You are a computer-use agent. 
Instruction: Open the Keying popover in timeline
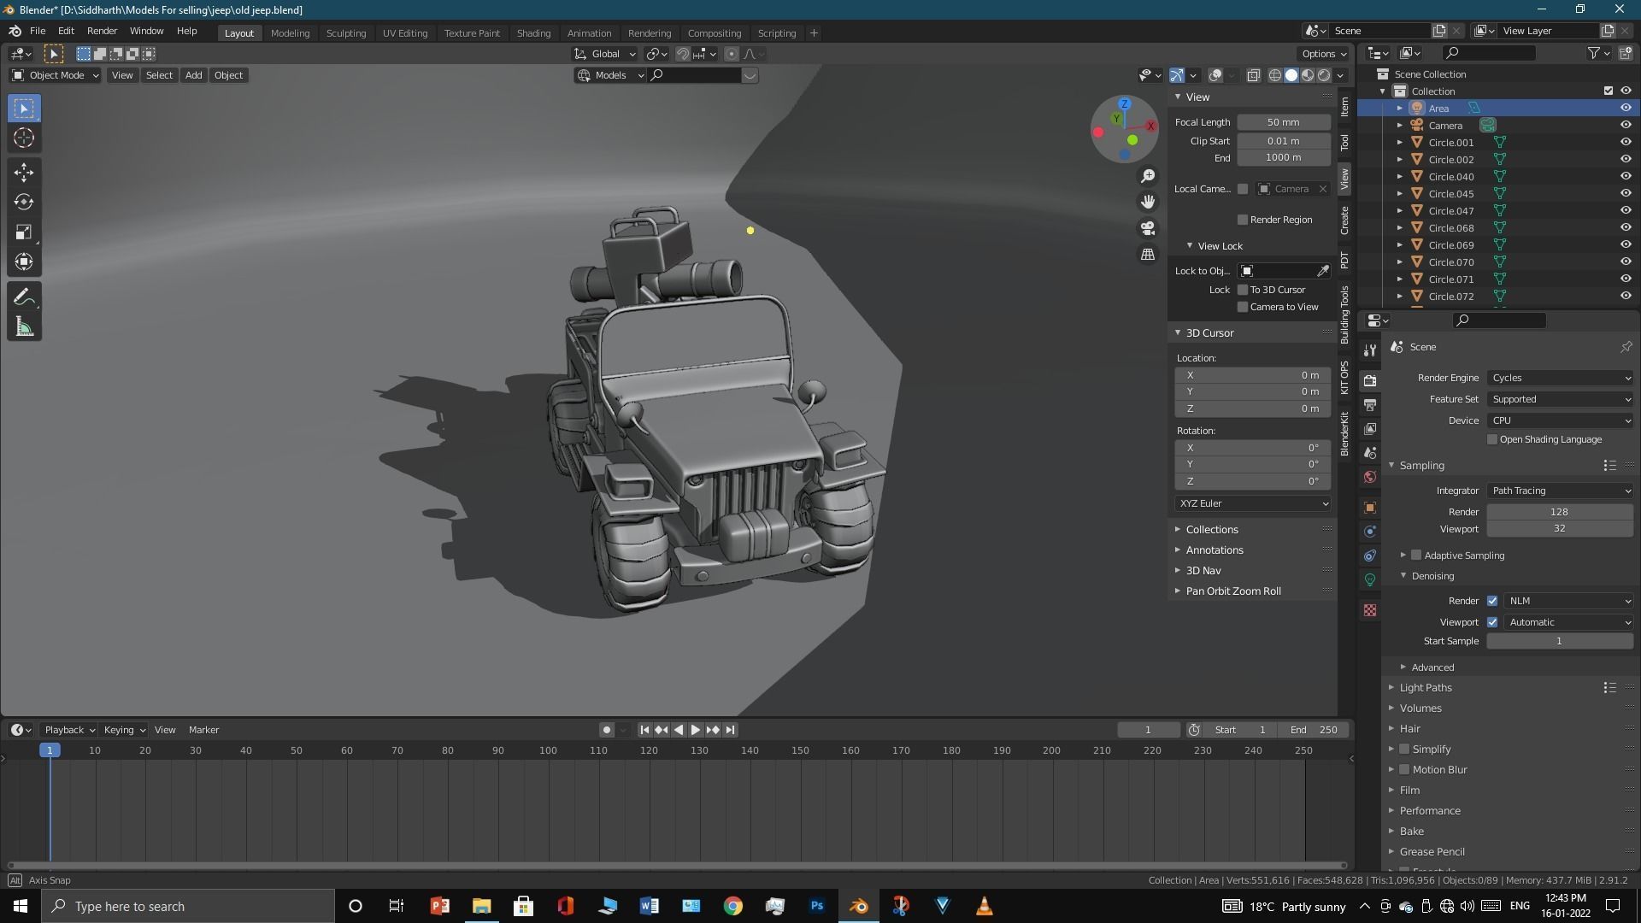[125, 730]
